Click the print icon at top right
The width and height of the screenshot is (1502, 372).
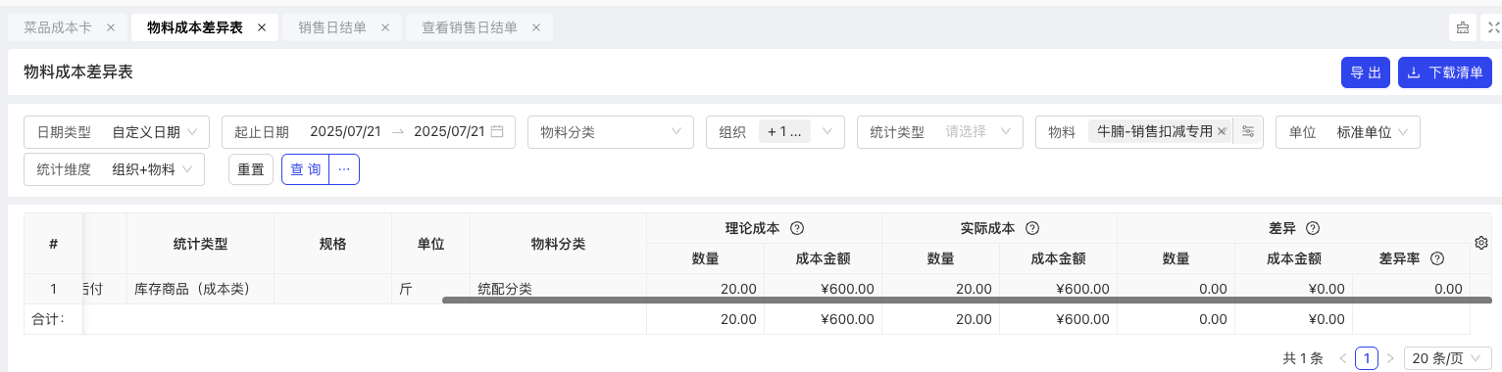(1463, 27)
